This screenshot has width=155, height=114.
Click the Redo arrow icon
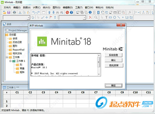pyautogui.click(x=38, y=12)
